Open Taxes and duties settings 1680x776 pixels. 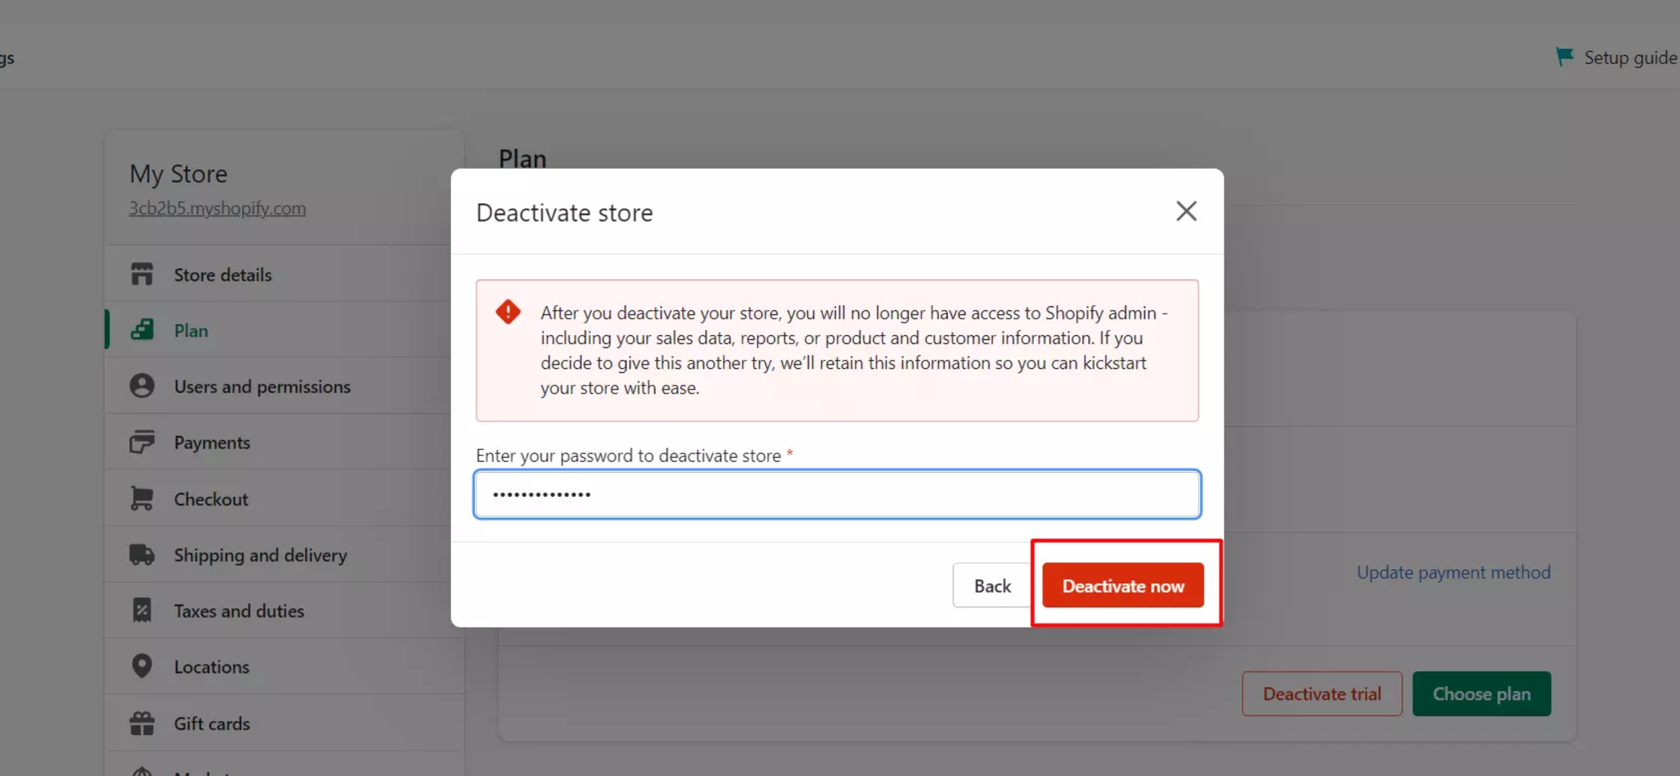click(284, 611)
